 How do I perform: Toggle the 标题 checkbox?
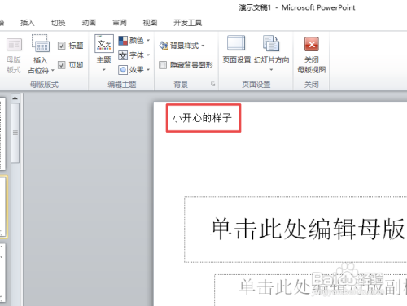[62, 46]
